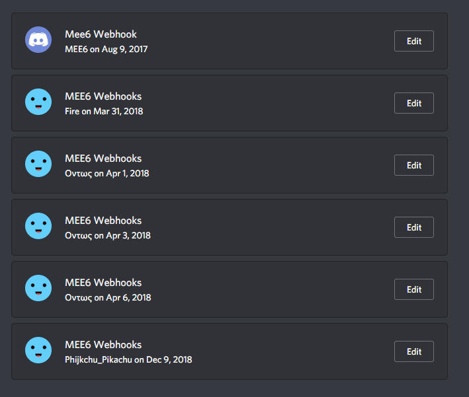Click the smiley avatar for the Apr 3, 2018 webhook
Screen dimensions: 469x397
(x=38, y=226)
